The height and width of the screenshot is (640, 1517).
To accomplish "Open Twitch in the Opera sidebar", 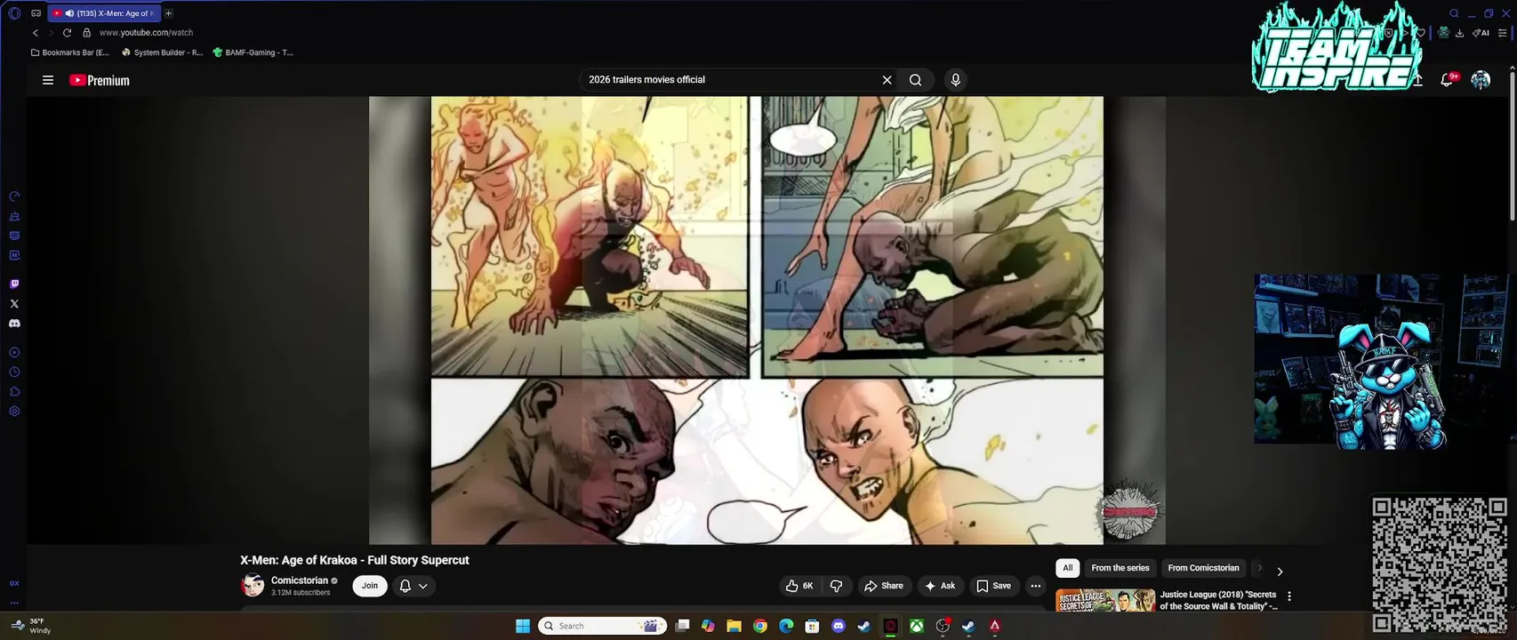I will (x=14, y=284).
